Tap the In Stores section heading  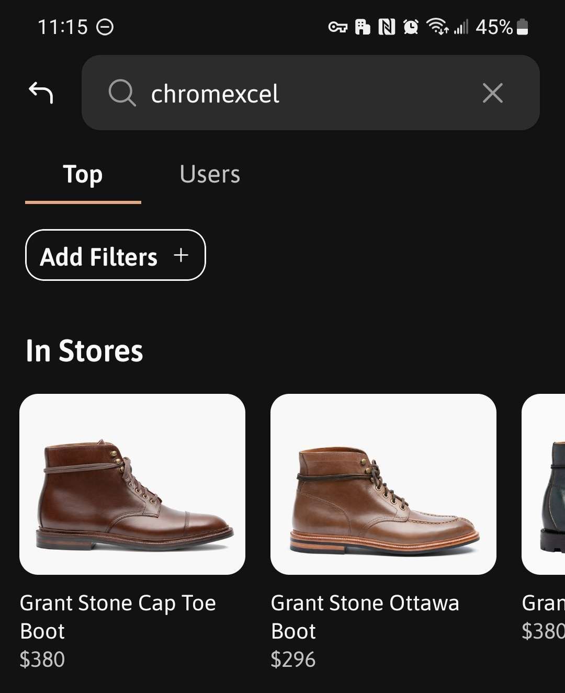[x=84, y=350]
